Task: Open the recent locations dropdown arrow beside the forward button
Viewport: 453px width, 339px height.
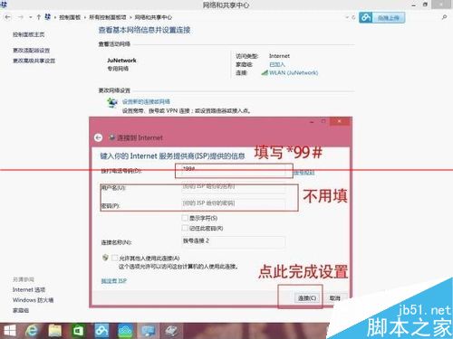Action: [x=31, y=17]
